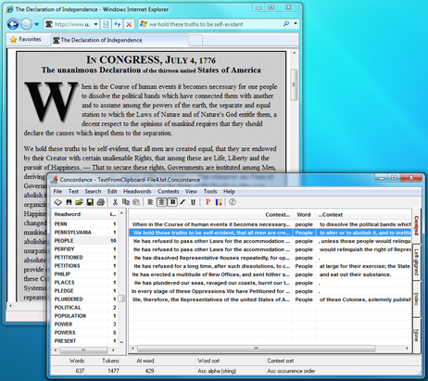Click the Headword list scroll-up arrow
The image size is (428, 381).
click(121, 213)
